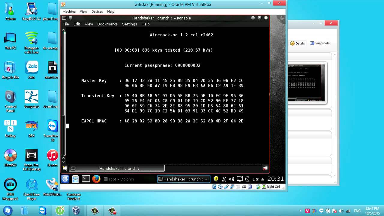Open UniKey desktop icon
This screenshot has height=216, width=384.
(x=10, y=129)
